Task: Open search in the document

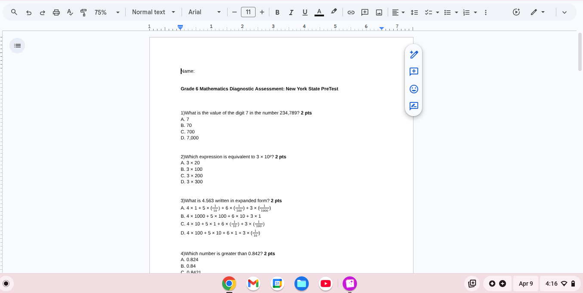Action: pos(14,12)
